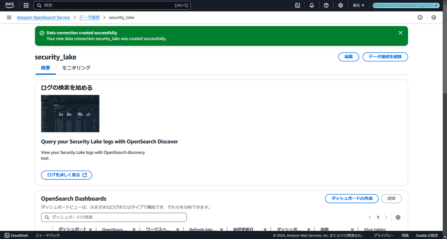
Task: Click ダッシュボードの作成 button
Action: pyautogui.click(x=352, y=199)
